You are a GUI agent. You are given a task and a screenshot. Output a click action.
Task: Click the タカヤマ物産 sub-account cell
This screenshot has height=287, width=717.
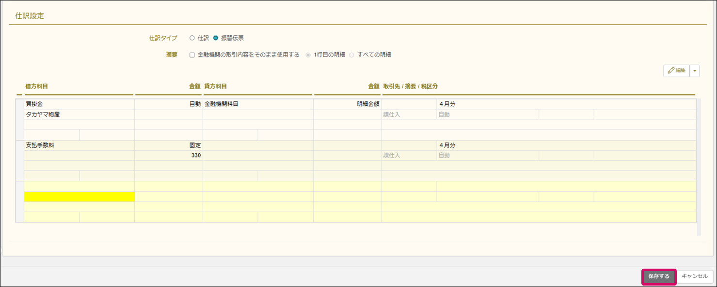[x=79, y=115]
